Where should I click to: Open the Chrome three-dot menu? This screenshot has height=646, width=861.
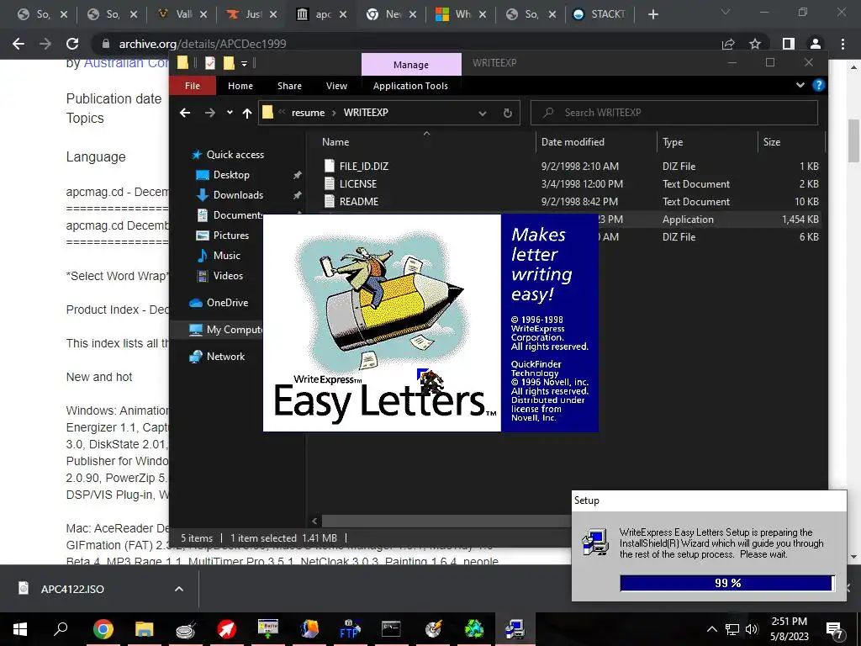[x=843, y=44]
